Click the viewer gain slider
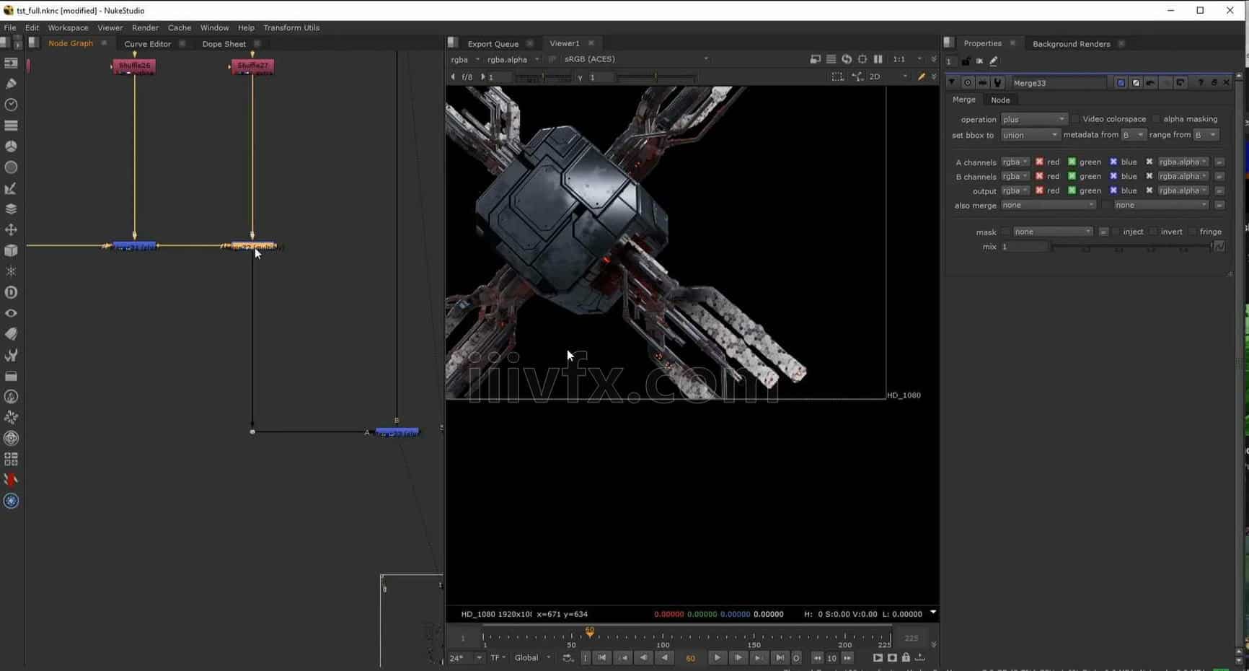1249x671 pixels. coord(543,76)
